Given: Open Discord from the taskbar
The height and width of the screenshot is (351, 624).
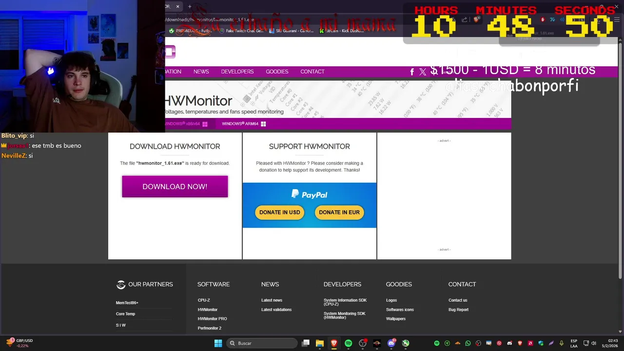Looking at the screenshot, I should coord(391,343).
